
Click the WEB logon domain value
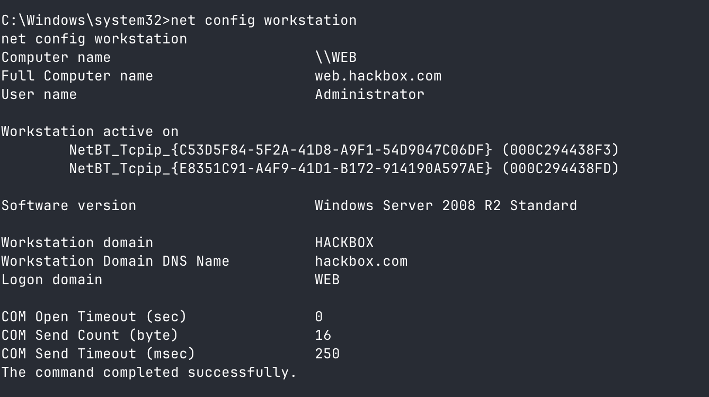(327, 279)
